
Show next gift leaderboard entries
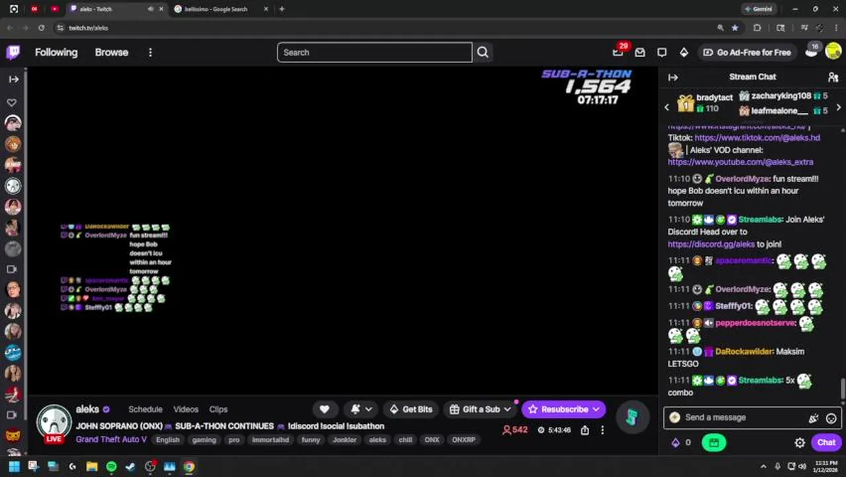pyautogui.click(x=839, y=107)
